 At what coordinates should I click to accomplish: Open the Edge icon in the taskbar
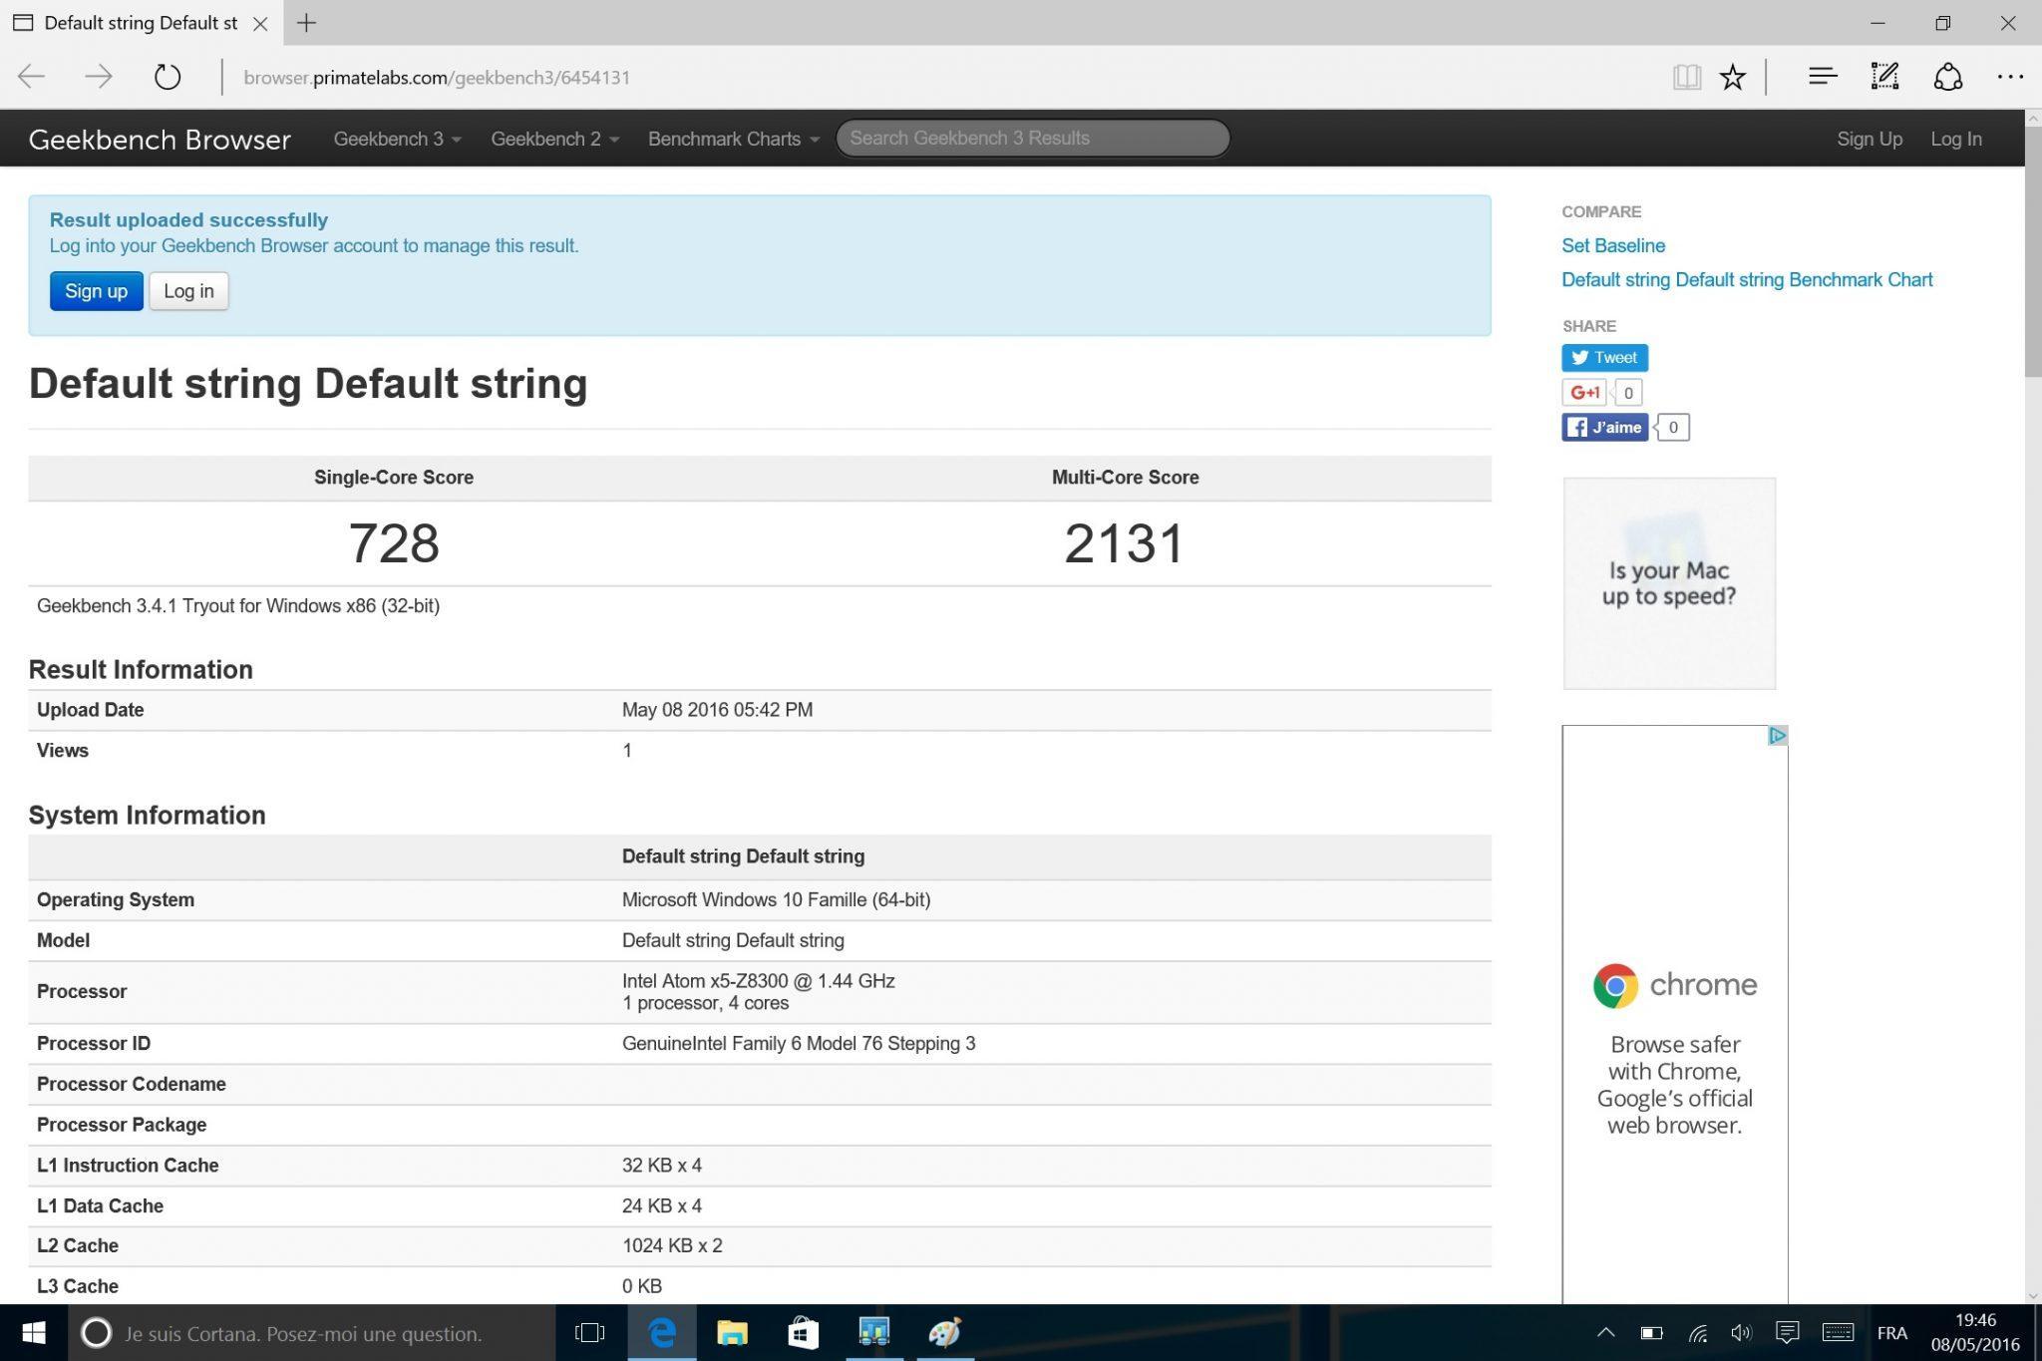pos(662,1333)
